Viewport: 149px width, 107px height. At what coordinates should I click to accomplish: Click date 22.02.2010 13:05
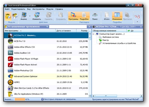pyautogui.click(x=64, y=53)
